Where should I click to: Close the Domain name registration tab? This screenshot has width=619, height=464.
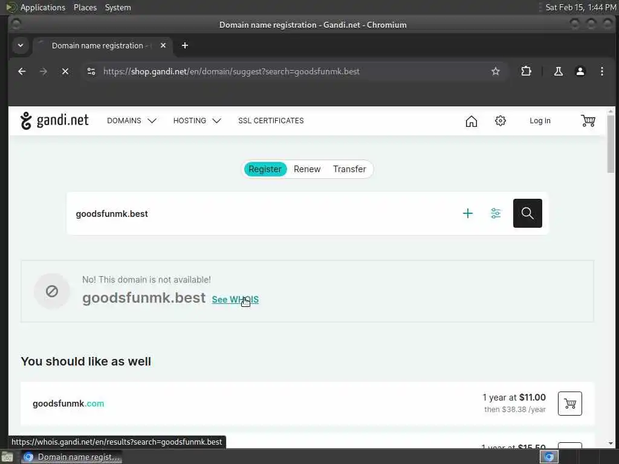point(163,46)
